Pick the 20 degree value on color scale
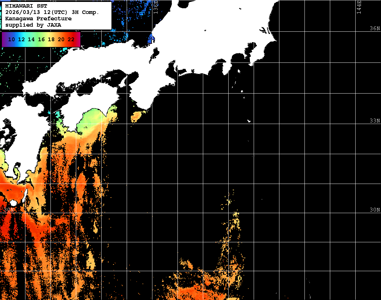Image resolution: width=381 pixels, height=300 pixels. click(x=61, y=40)
